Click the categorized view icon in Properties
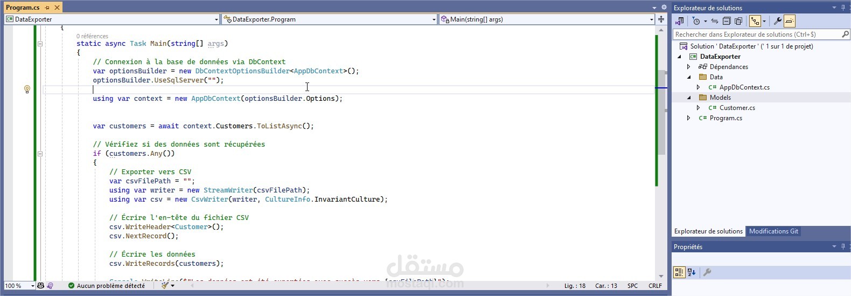The width and height of the screenshot is (851, 296). pos(679,272)
